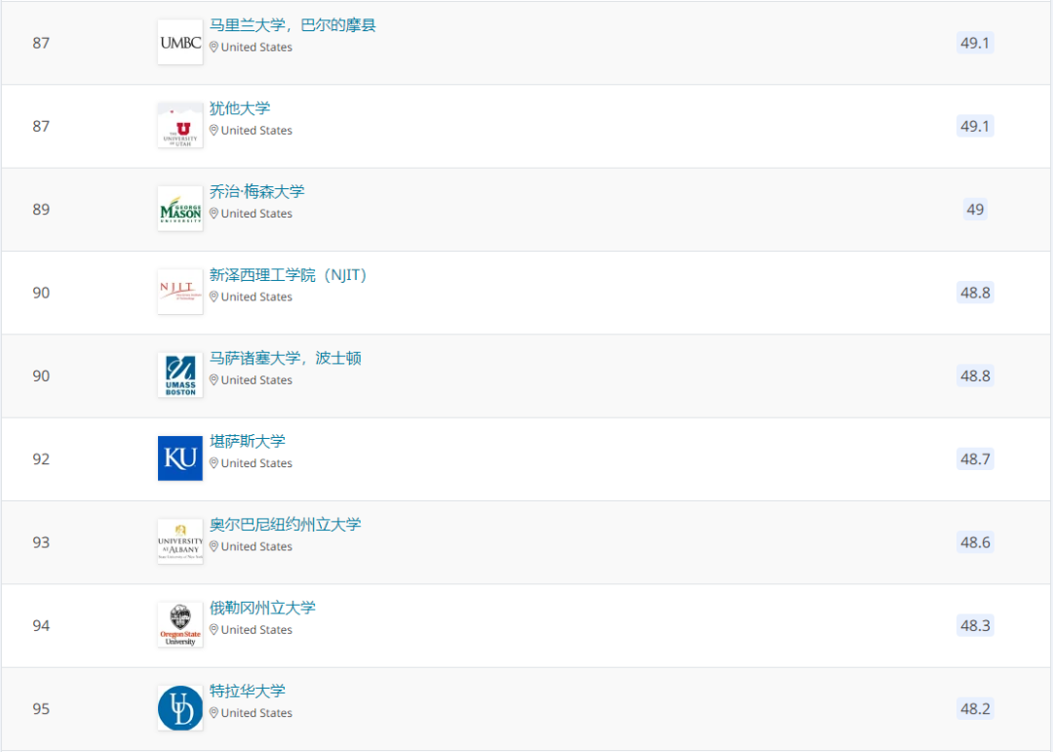This screenshot has width=1053, height=752.
Task: Click location pin icon under 新泽西理工学院
Action: pos(214,297)
